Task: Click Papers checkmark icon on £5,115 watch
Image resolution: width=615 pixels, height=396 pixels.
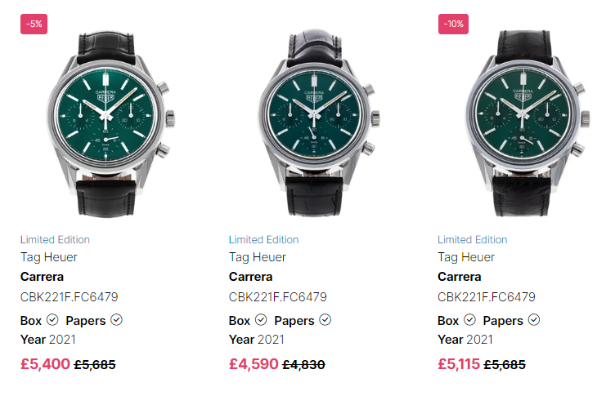Action: coord(533,320)
